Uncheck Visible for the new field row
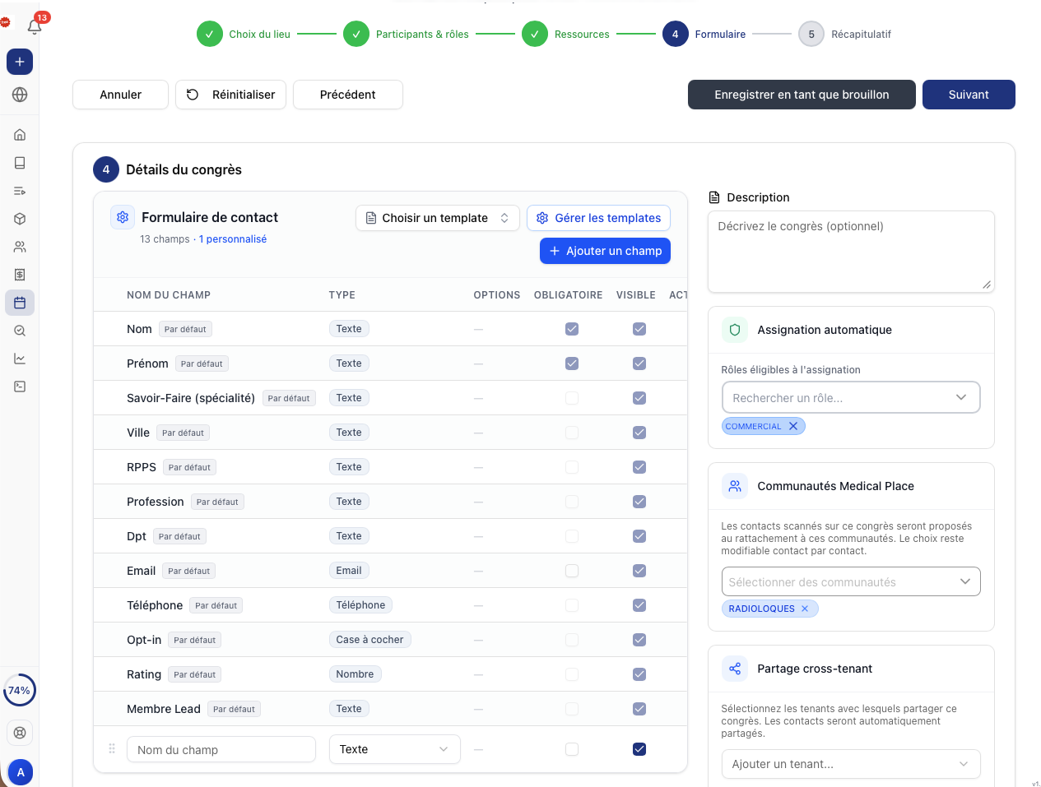This screenshot has height=787, width=1041. [639, 749]
